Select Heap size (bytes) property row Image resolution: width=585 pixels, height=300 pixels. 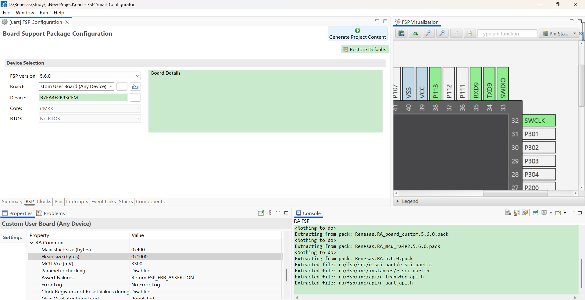coord(155,257)
